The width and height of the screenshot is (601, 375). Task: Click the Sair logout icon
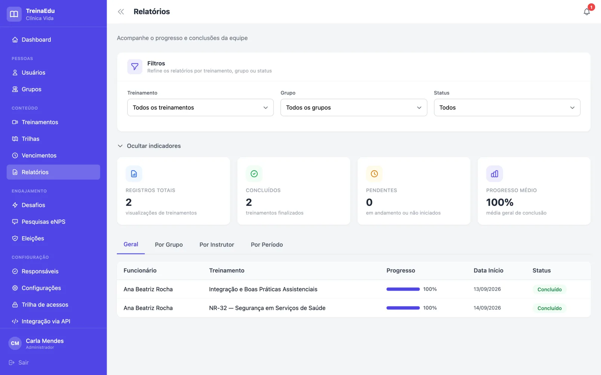click(12, 363)
